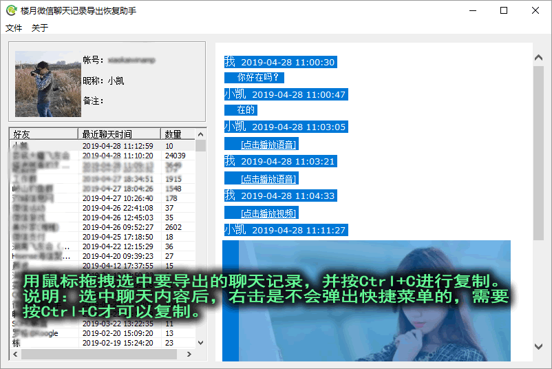Sort by 好友 column header
This screenshot has height=369, width=552.
click(43, 134)
